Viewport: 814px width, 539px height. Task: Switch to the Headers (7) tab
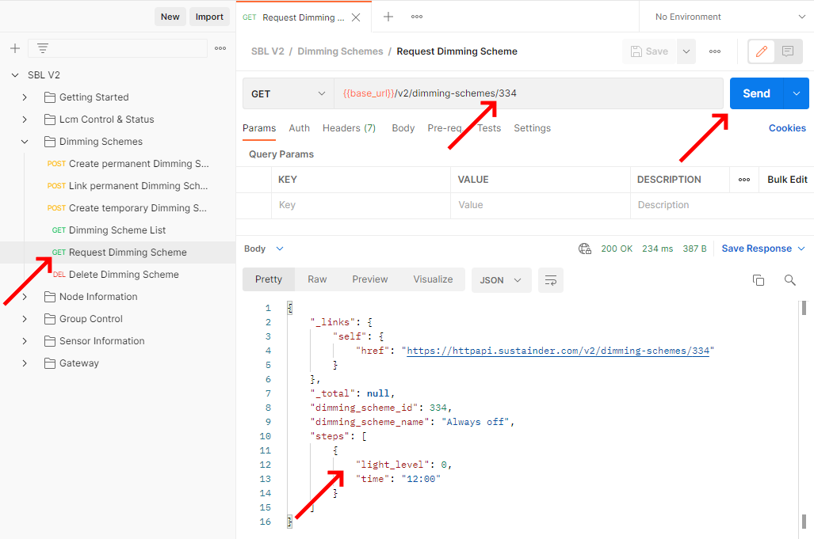(349, 128)
